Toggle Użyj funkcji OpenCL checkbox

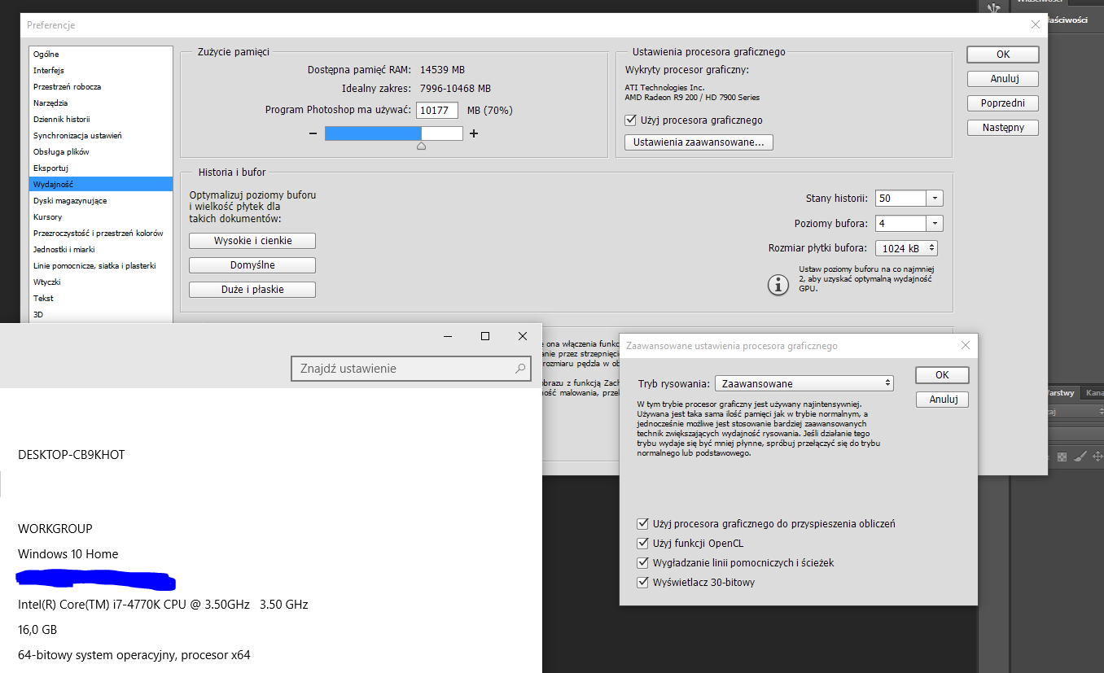pyautogui.click(x=643, y=543)
